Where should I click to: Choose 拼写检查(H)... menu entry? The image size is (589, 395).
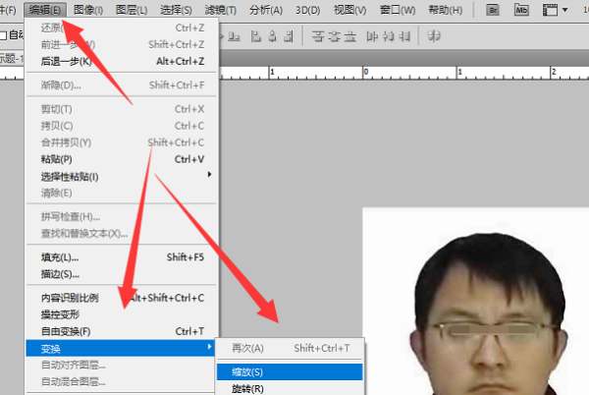pyautogui.click(x=121, y=217)
